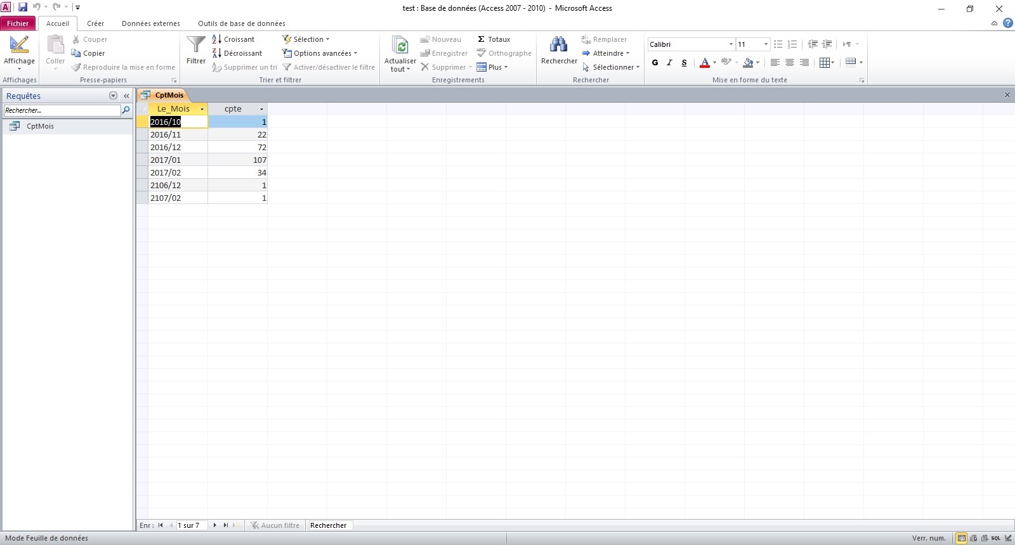The height and width of the screenshot is (545, 1015).
Task: Click the Totaux sigma button
Action: coord(494,39)
